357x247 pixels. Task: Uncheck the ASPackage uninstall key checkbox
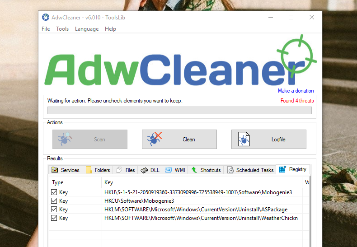tap(54, 210)
